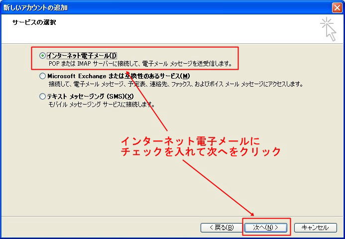Select the インターネット電子メール radio button
Viewport: 345px width, 239px height.
[42, 56]
